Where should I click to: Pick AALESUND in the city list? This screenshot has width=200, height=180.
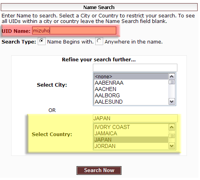coord(131,102)
